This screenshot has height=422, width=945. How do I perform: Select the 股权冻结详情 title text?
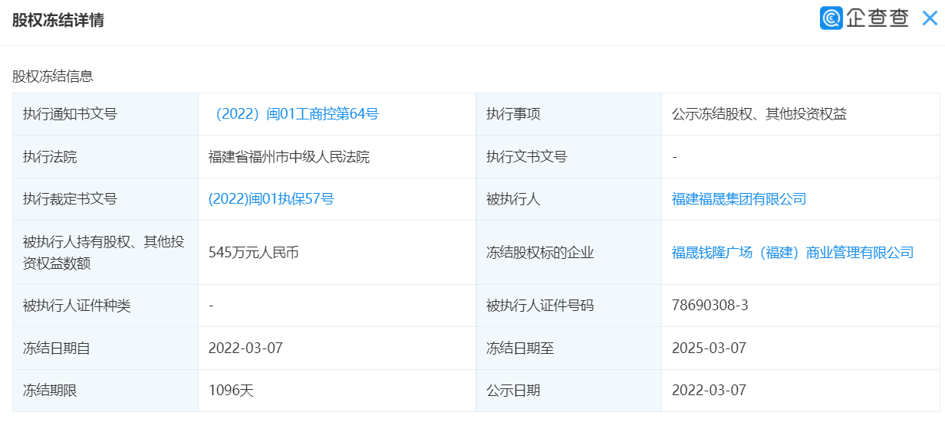(58, 21)
